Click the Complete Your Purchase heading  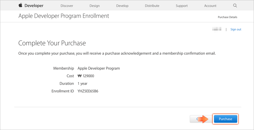pos(52,43)
